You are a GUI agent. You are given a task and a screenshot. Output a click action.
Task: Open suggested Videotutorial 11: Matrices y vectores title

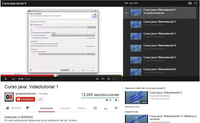[173, 118]
